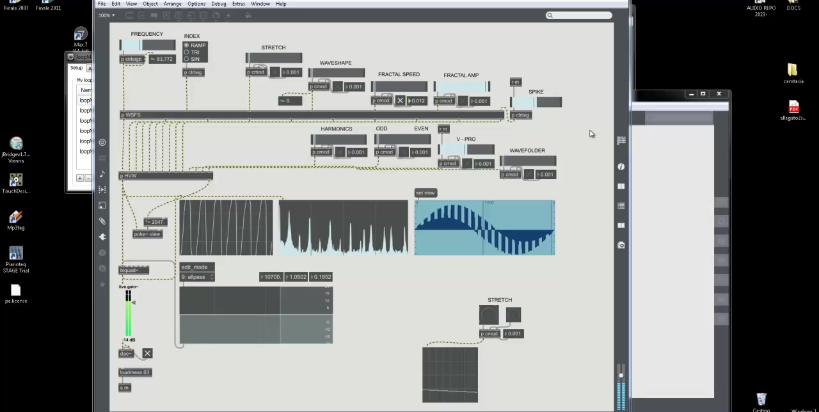819x412 pixels.
Task: Click the 'p WSFS' subpatcher object
Action: point(312,115)
